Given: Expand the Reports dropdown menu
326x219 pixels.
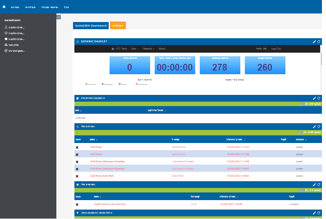Looking at the screenshot, I should click(148, 49).
